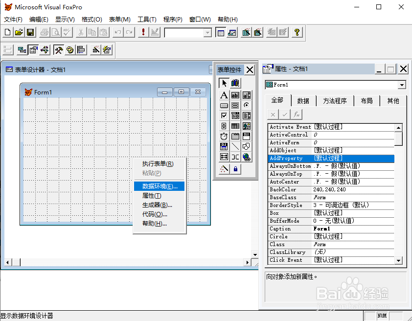Select the Text Box control in toolbox

[235, 95]
